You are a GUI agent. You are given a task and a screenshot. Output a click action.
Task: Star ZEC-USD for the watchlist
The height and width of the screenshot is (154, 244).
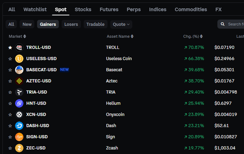[x=10, y=148]
